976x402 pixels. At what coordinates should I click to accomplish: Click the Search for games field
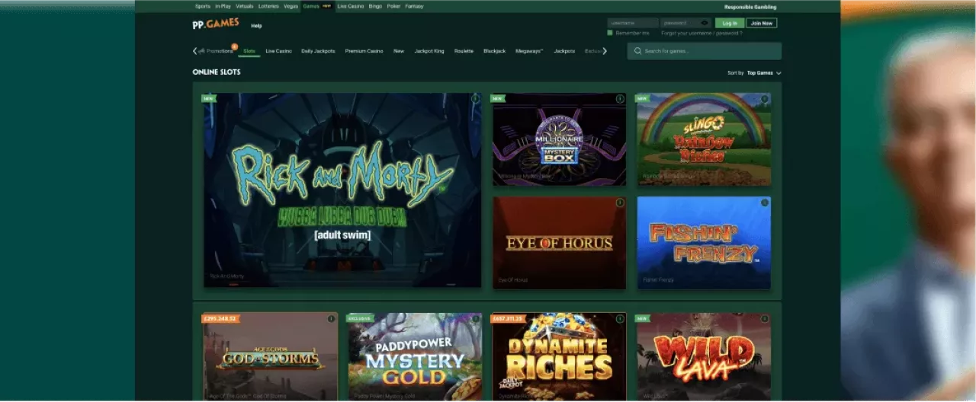click(705, 51)
